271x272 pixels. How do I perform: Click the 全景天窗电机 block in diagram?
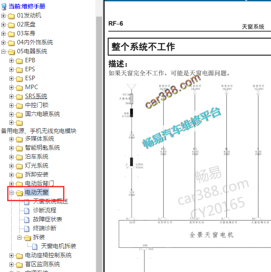click(x=195, y=234)
